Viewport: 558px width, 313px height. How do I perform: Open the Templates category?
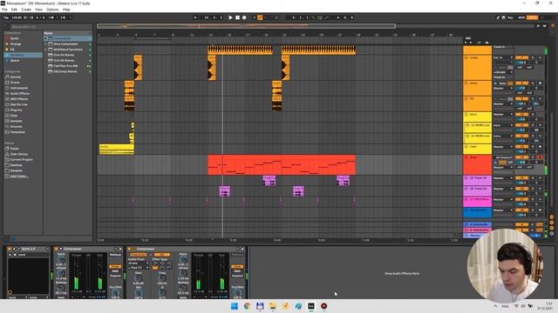[17, 132]
